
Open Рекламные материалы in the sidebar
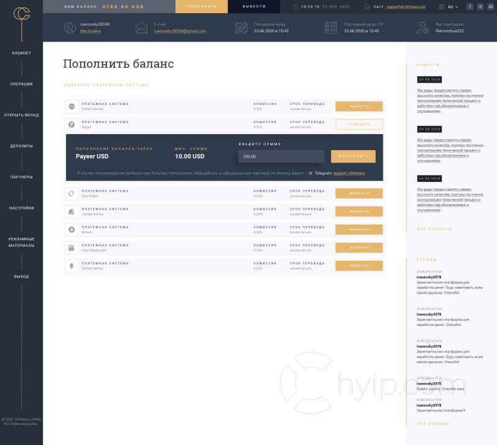(x=22, y=242)
